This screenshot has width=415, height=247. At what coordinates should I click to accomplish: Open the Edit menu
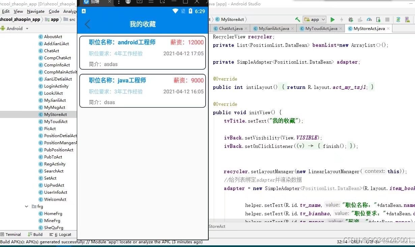click(x=5, y=11)
